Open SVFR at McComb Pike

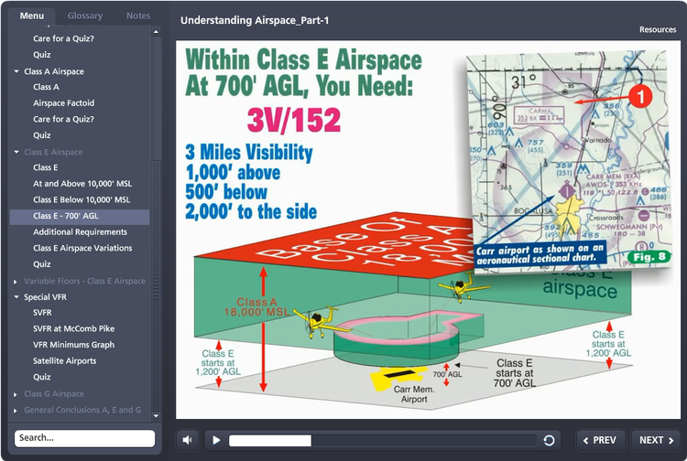(73, 328)
